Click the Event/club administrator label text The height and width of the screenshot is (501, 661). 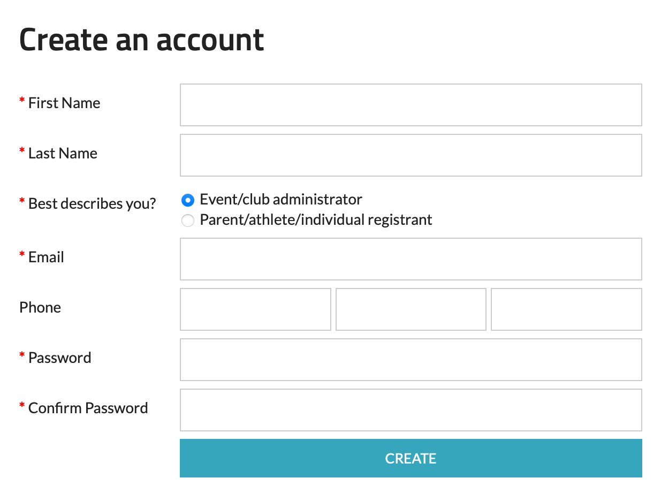281,200
